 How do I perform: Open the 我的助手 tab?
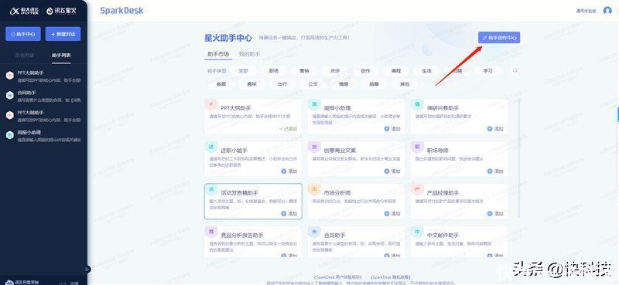(249, 54)
